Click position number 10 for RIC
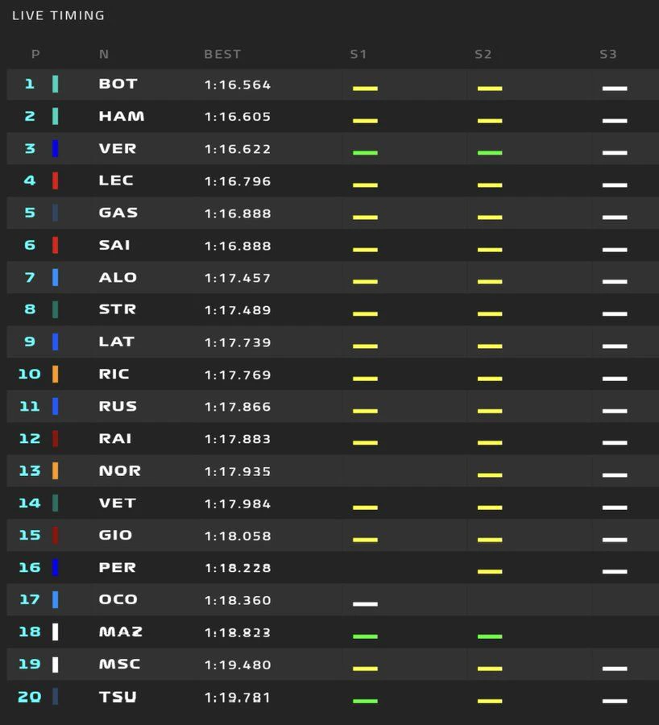The image size is (659, 725). (30, 374)
